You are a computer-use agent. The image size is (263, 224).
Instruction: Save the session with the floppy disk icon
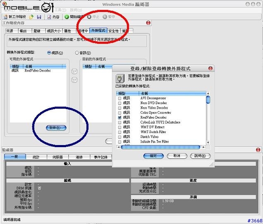[39, 17]
